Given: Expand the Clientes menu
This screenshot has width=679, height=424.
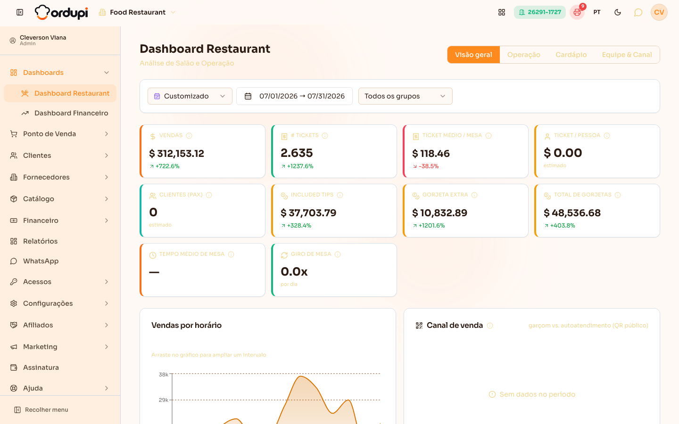Looking at the screenshot, I should coord(60,155).
